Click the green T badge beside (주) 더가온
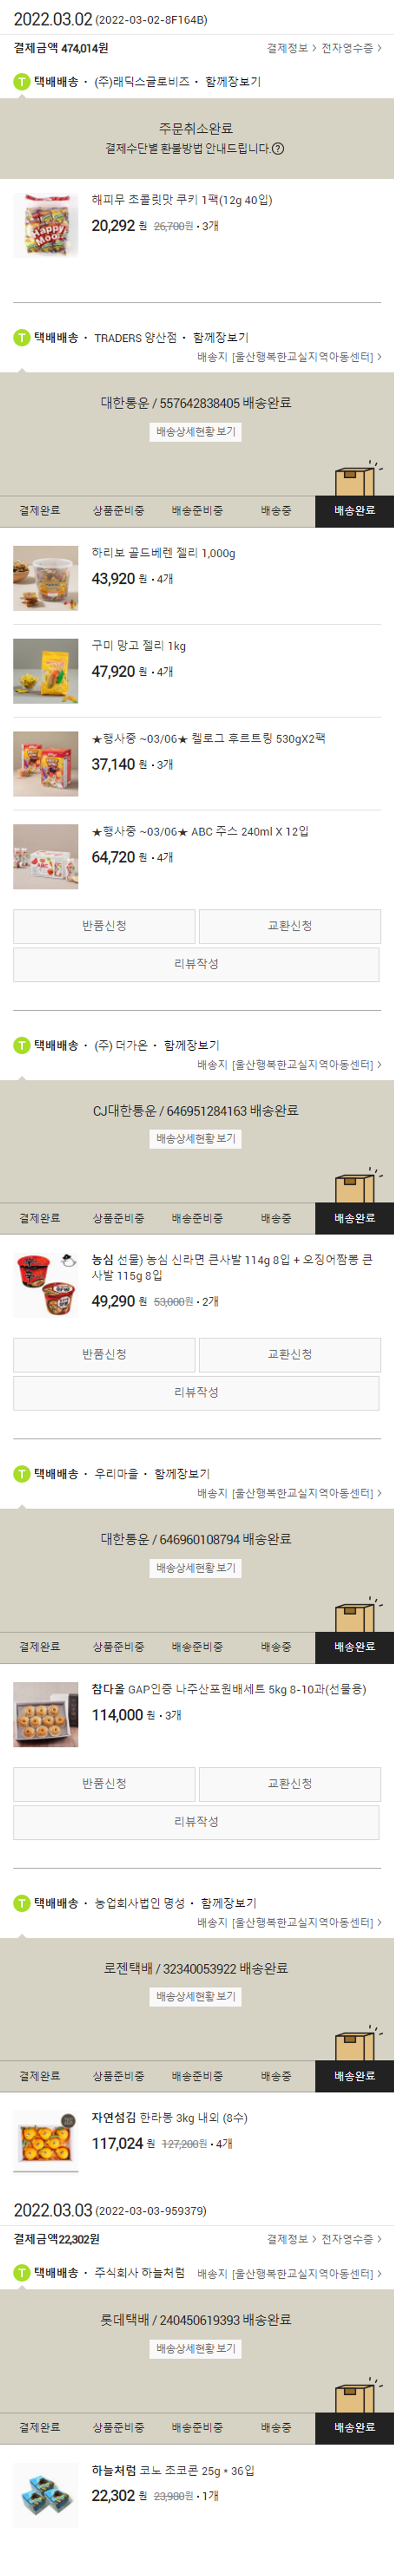Screen dimensions: 394x2576 pos(21,1045)
